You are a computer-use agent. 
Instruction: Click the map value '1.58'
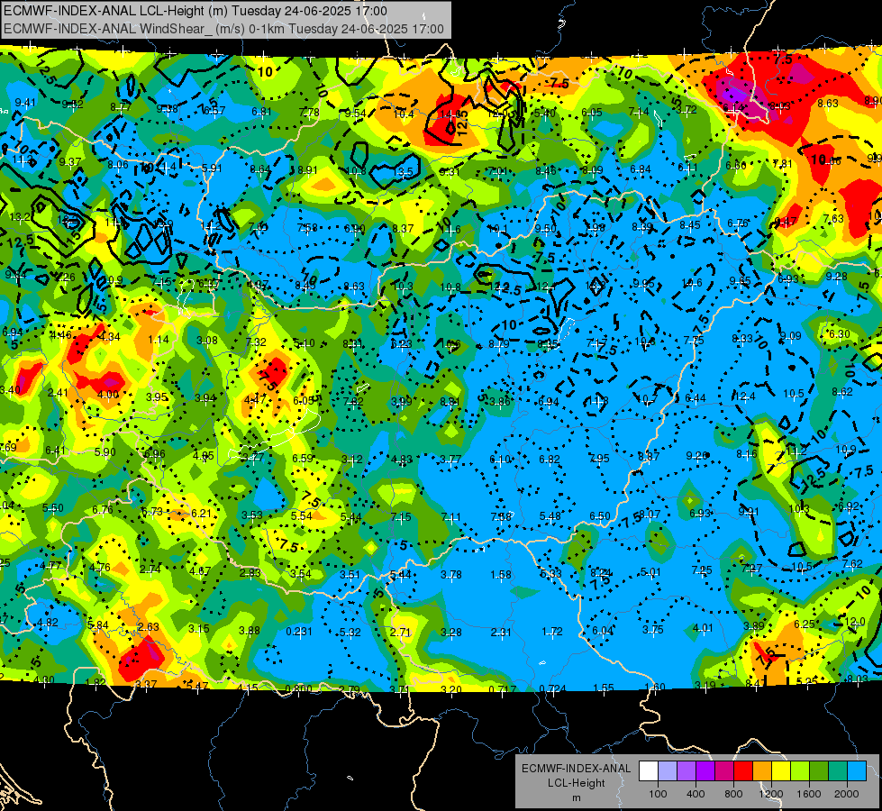(501, 575)
